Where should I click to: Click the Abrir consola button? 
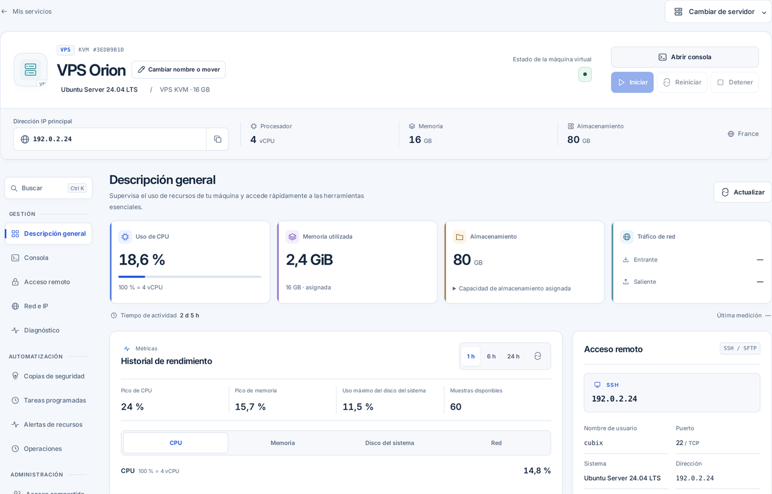click(685, 57)
